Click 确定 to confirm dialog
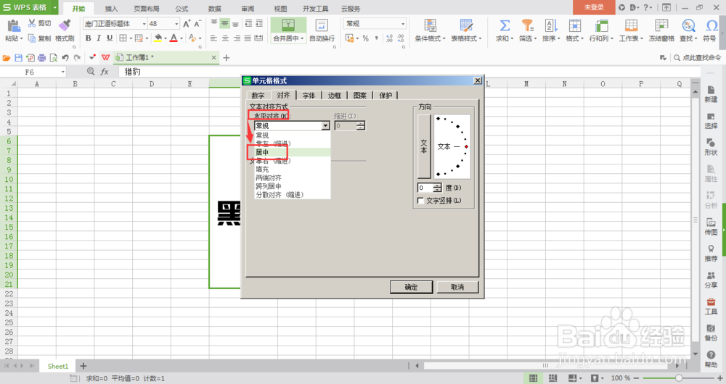 click(x=411, y=287)
